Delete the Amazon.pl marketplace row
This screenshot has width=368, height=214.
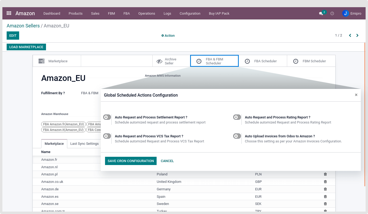click(x=325, y=174)
